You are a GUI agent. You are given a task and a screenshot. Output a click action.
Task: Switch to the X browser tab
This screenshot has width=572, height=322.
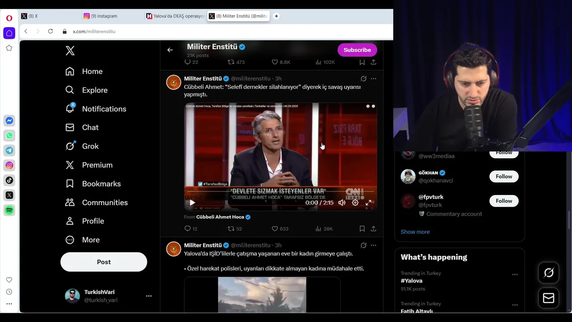click(x=49, y=16)
